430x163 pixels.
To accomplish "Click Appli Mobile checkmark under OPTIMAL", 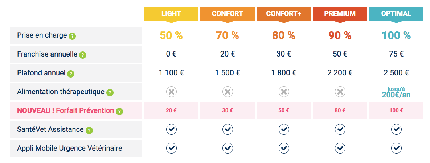I will (396, 148).
